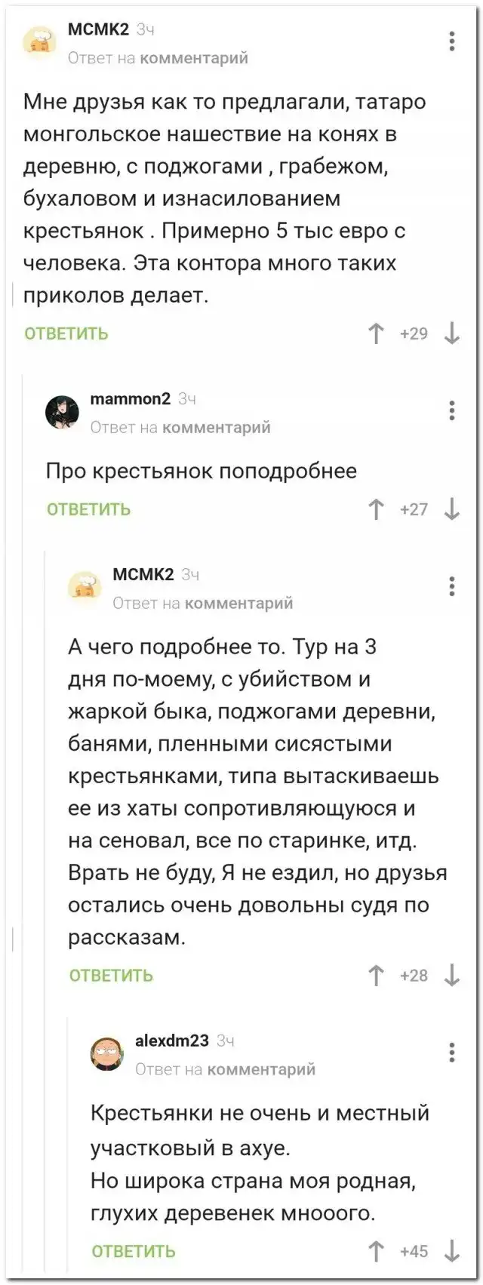Upvote the second MCMK2 comment with +28

tap(376, 976)
